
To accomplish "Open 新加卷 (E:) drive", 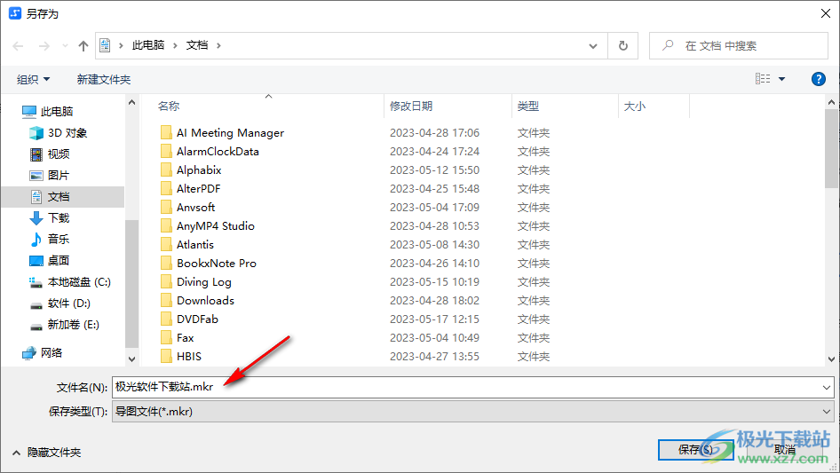I will point(73,325).
